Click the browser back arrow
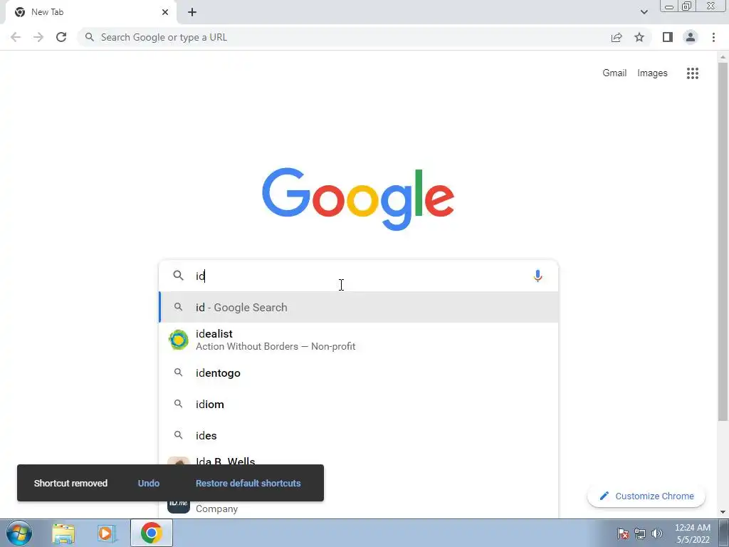The height and width of the screenshot is (547, 729). pos(16,37)
